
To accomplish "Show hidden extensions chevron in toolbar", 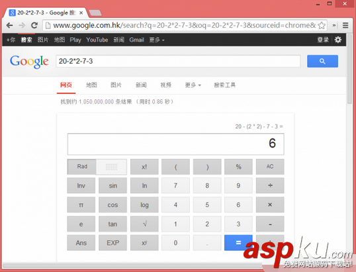I will pyautogui.click(x=334, y=25).
